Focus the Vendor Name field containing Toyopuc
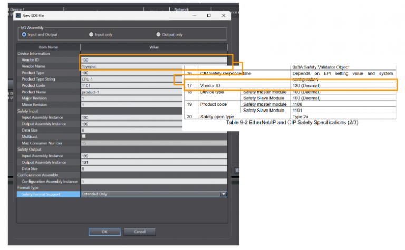 132,66
